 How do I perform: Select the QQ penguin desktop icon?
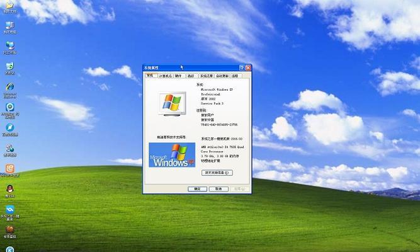(x=10, y=191)
